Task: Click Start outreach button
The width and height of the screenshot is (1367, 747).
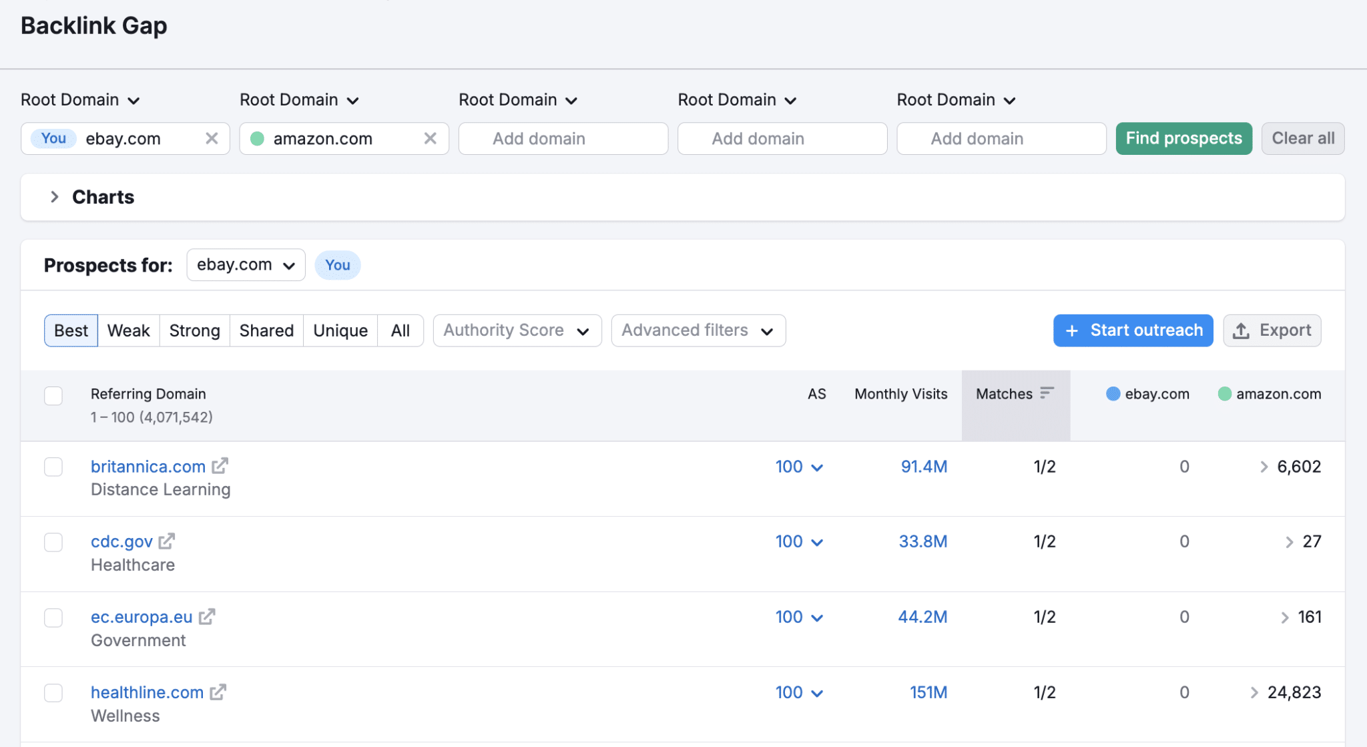Action: [1133, 330]
